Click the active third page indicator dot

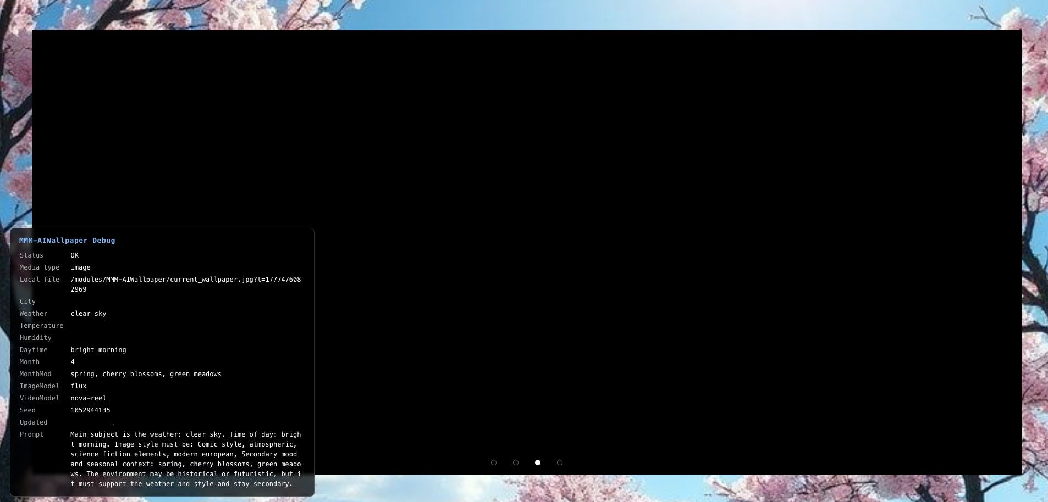point(538,462)
